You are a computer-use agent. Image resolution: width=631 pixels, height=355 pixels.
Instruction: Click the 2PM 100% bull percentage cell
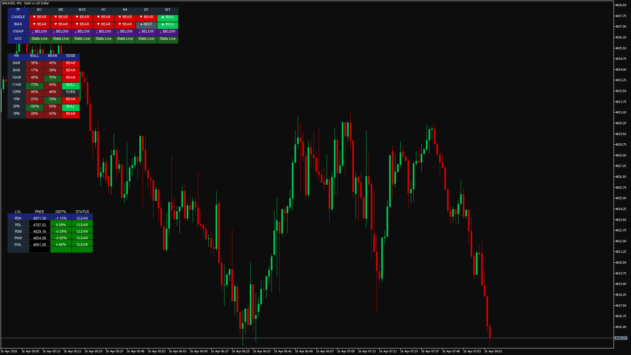[x=35, y=106]
